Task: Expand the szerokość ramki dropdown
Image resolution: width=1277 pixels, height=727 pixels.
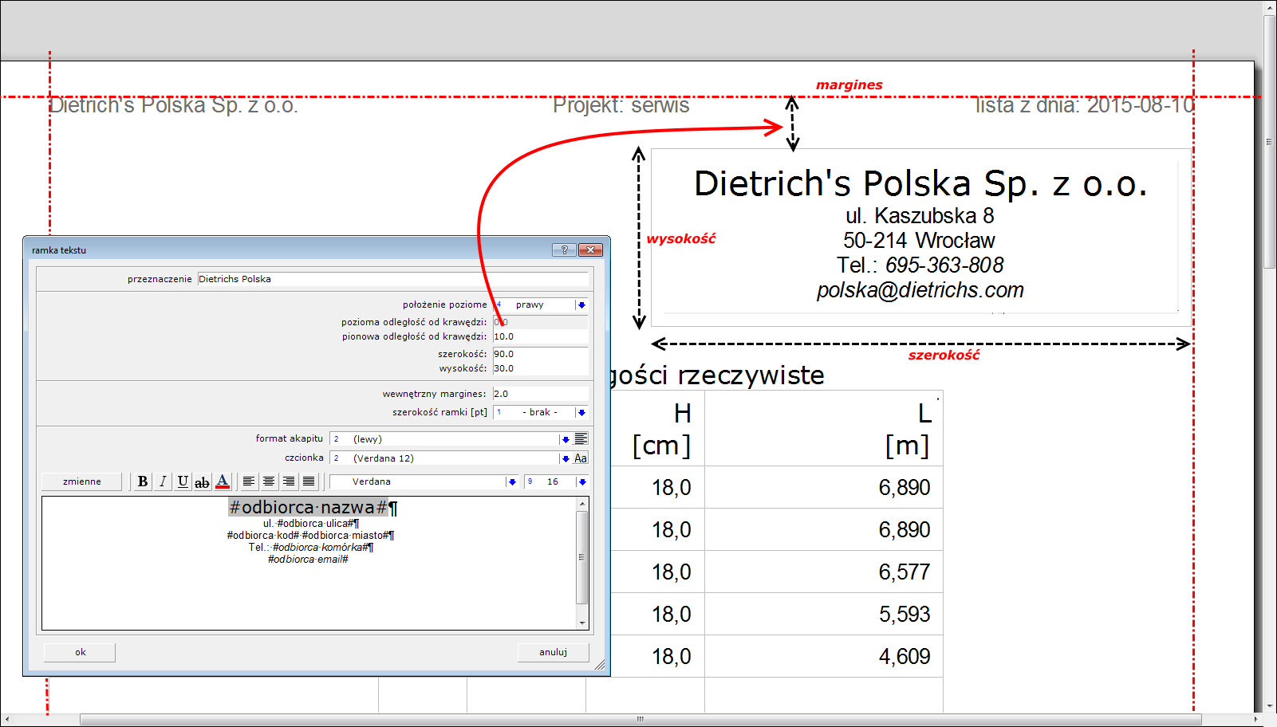Action: point(581,413)
